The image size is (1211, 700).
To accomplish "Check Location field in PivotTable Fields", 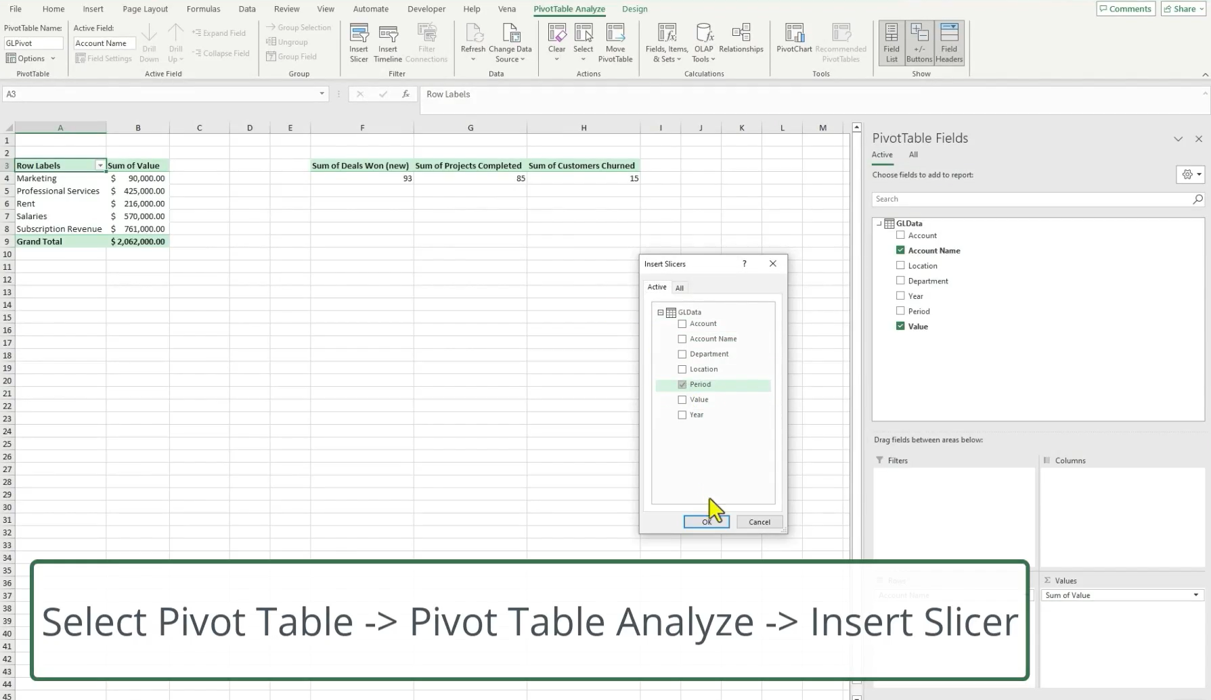I will coord(900,266).
